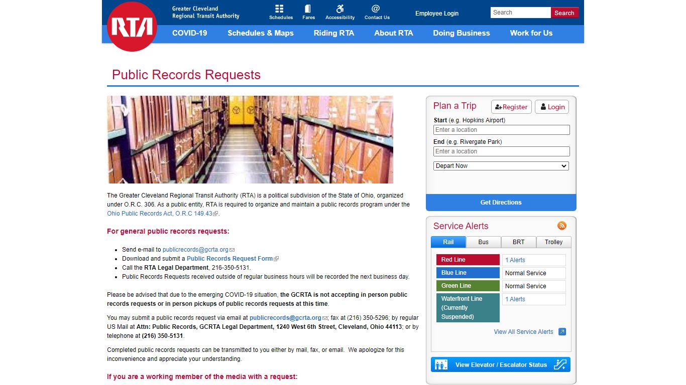This screenshot has width=686, height=385.
Task: Click arrow icon beside View All Service Alerts
Action: coord(562,331)
